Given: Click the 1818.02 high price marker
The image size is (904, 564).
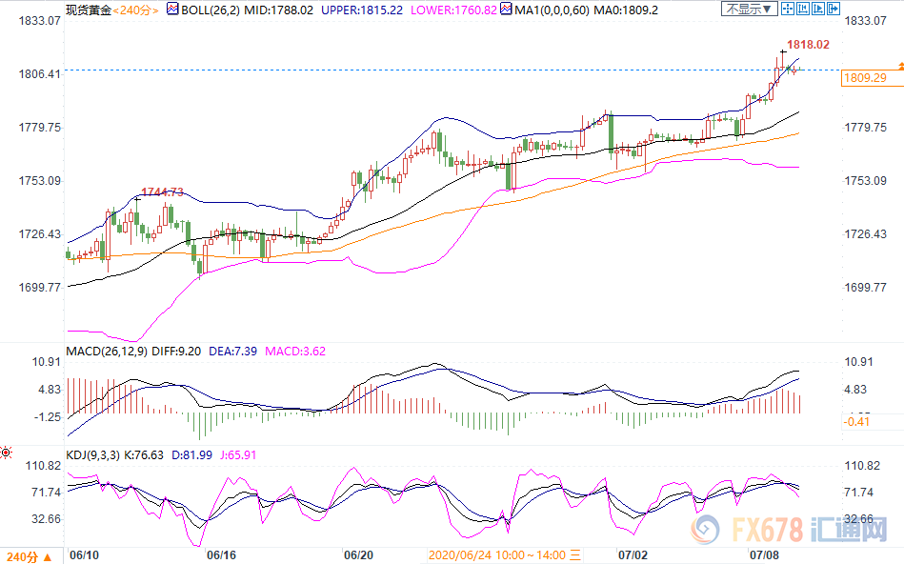Looking at the screenshot, I should coord(807,44).
